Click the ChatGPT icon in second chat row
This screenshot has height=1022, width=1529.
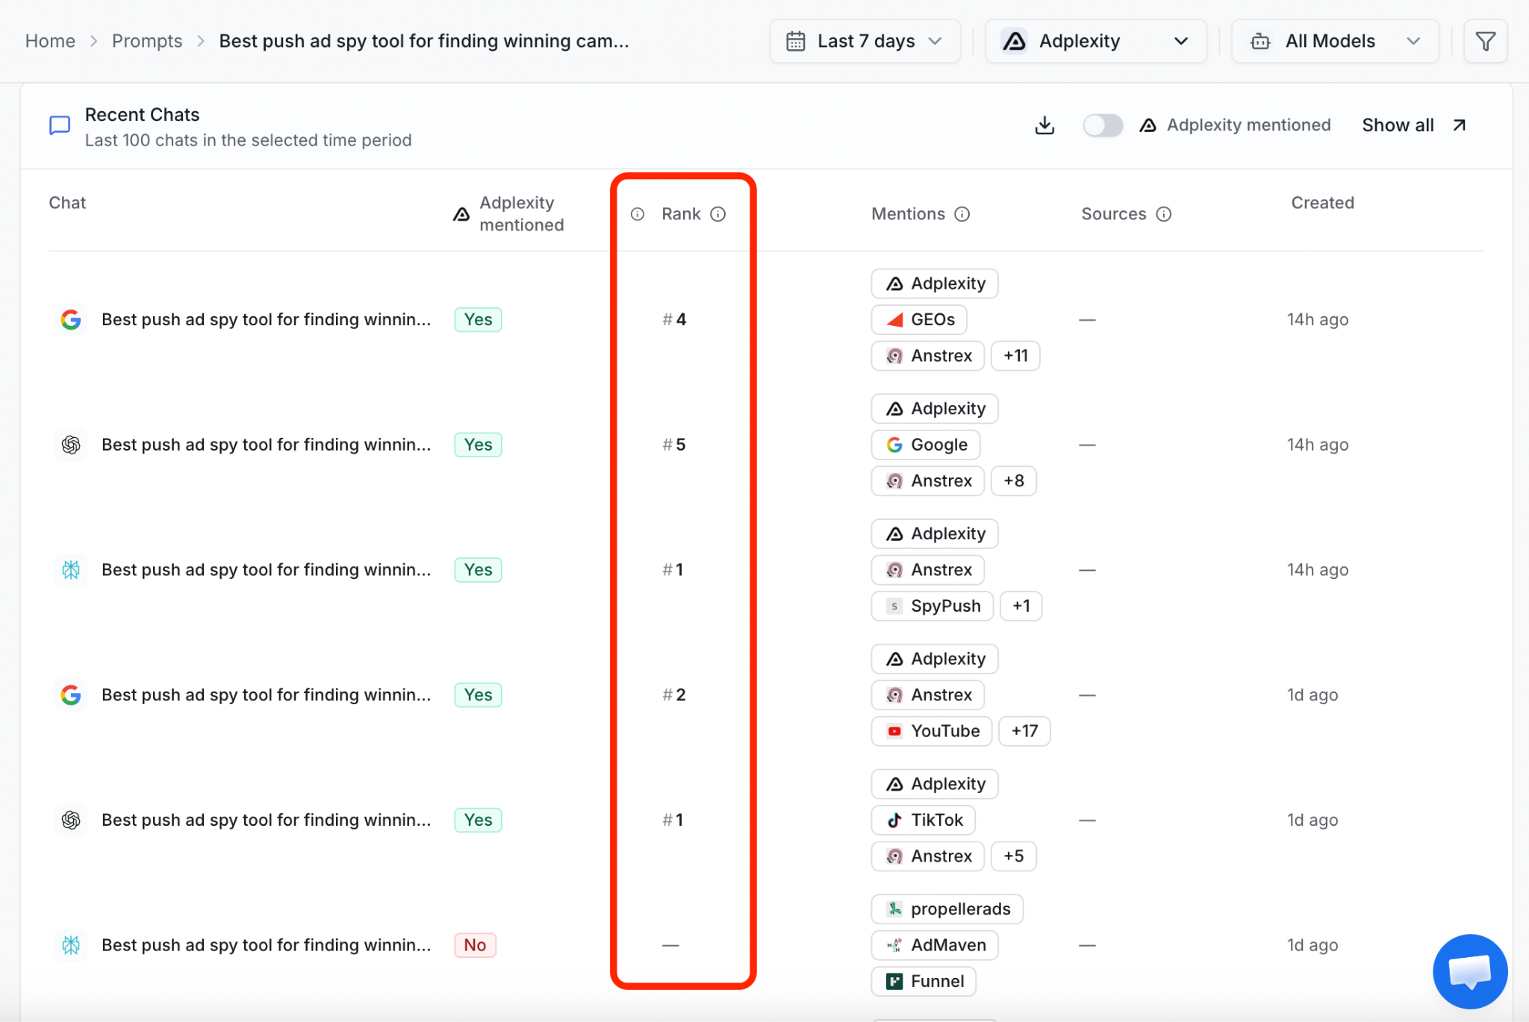[x=71, y=445]
